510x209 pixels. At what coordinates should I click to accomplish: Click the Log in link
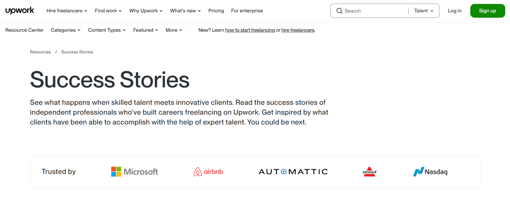(455, 11)
